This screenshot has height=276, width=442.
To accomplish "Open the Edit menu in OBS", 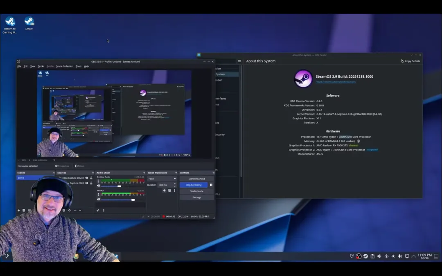I will (26, 66).
